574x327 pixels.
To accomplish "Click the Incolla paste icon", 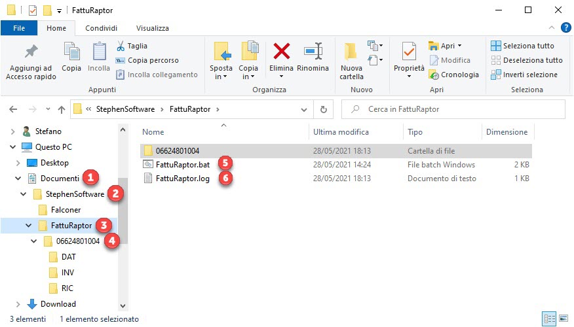I will click(x=99, y=57).
